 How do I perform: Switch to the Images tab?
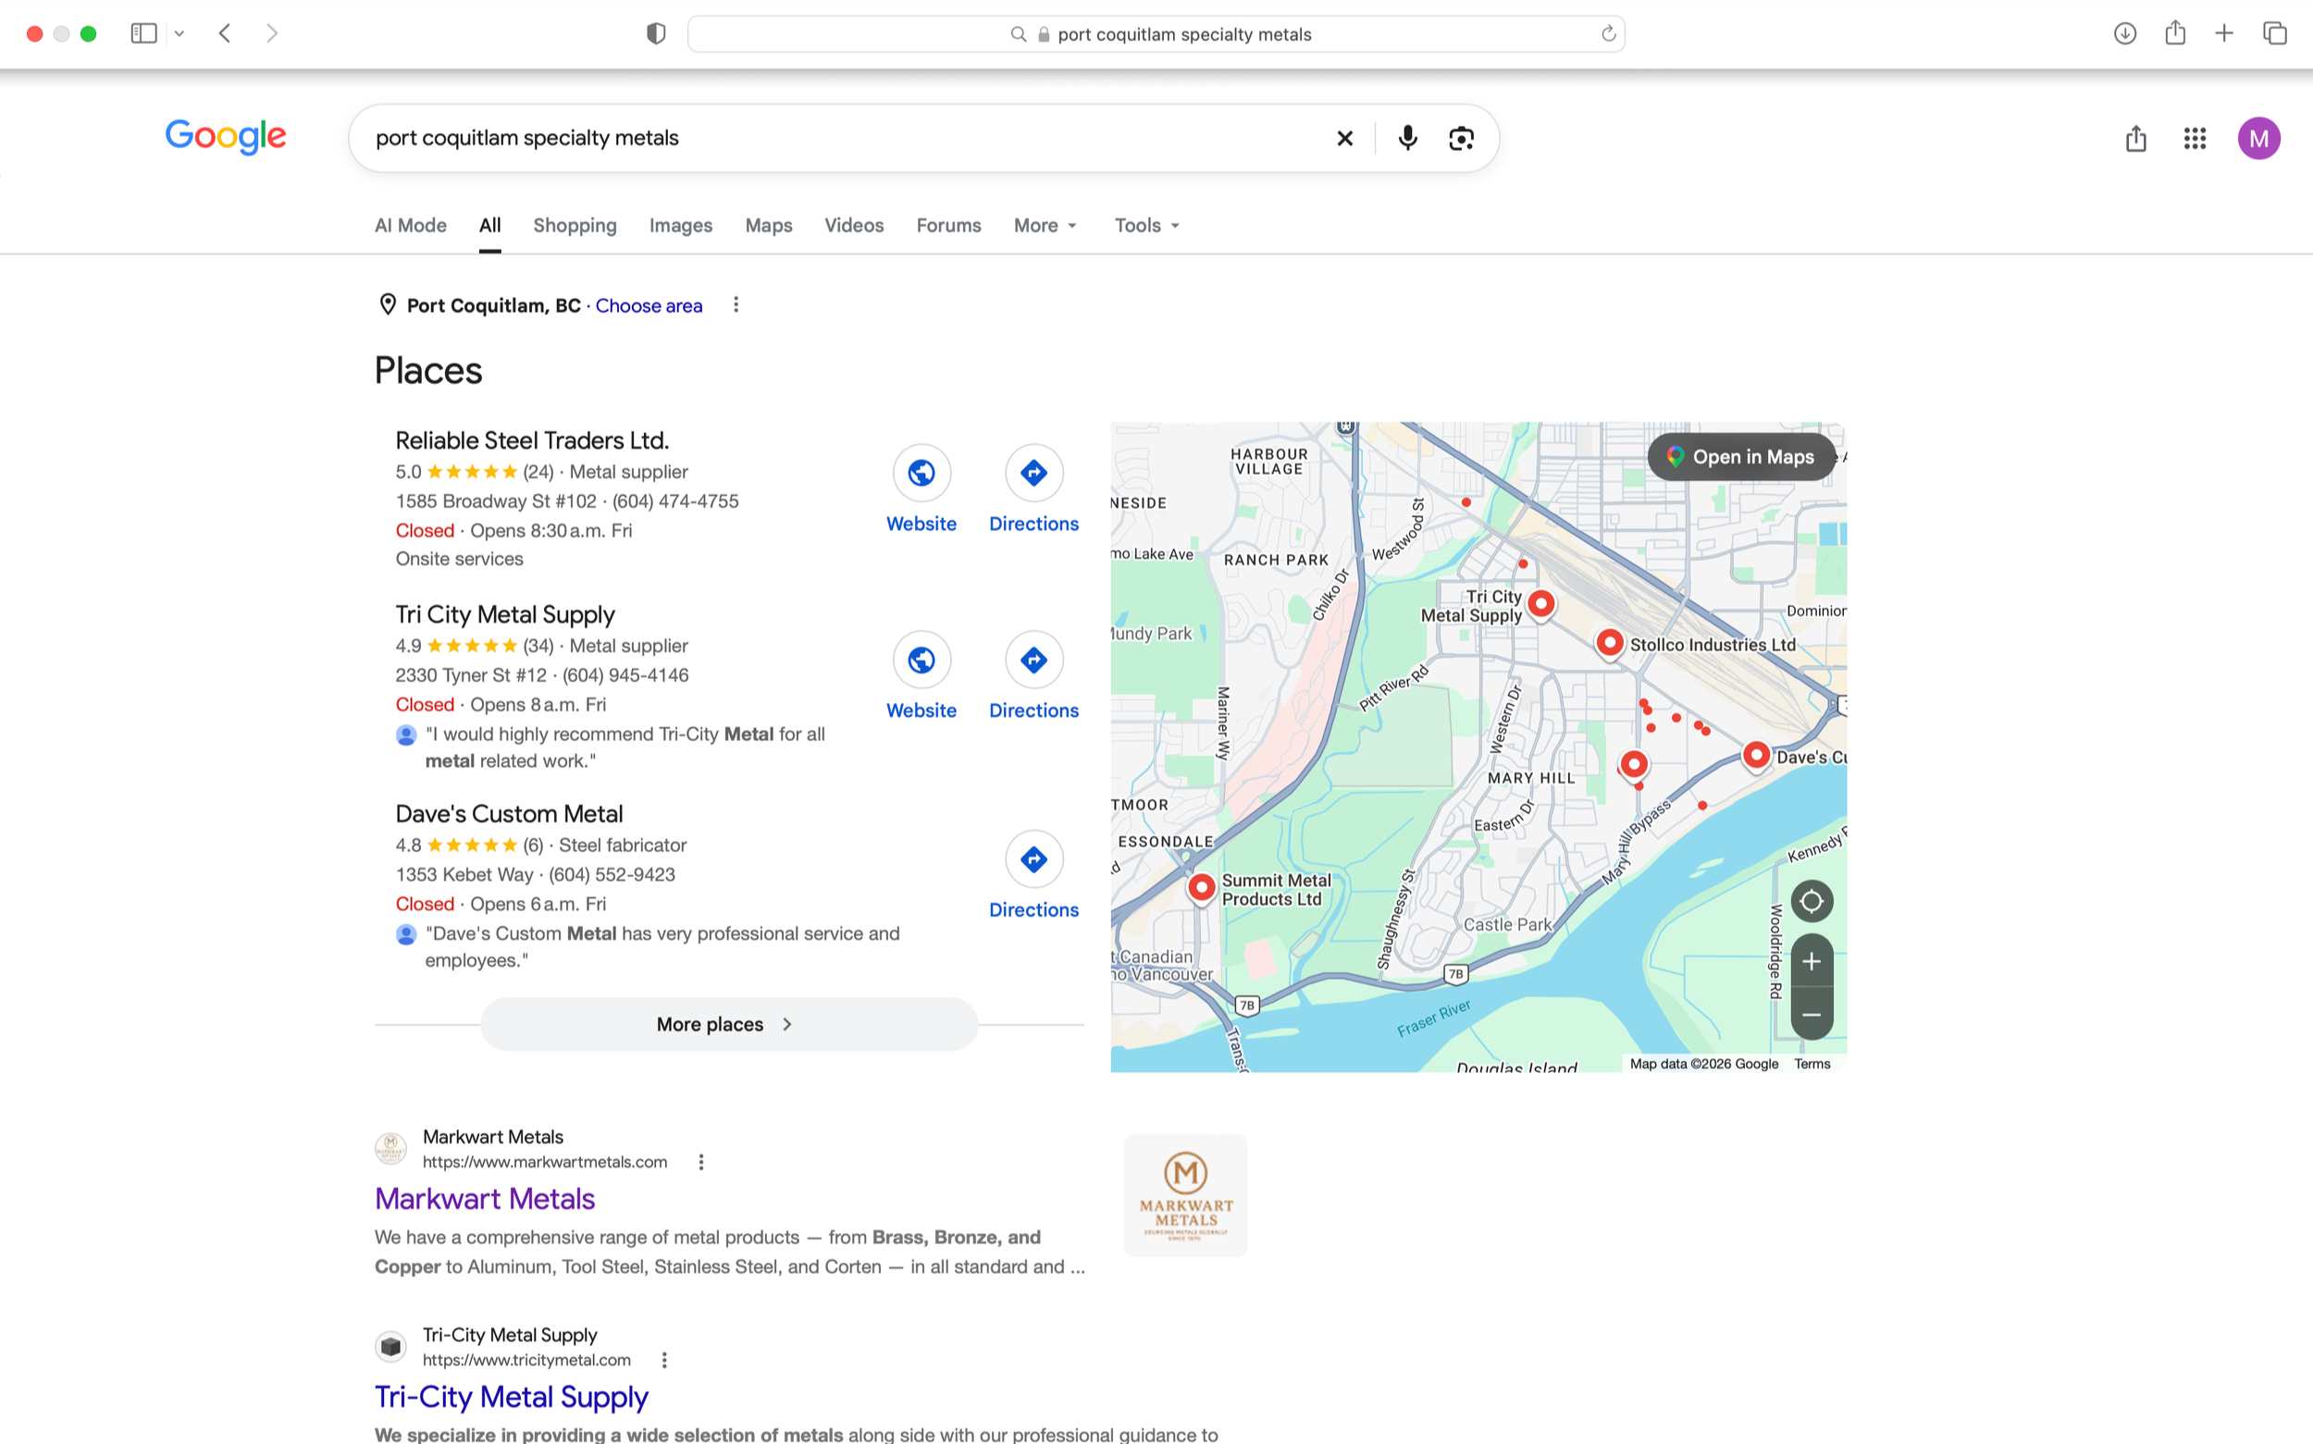point(681,226)
